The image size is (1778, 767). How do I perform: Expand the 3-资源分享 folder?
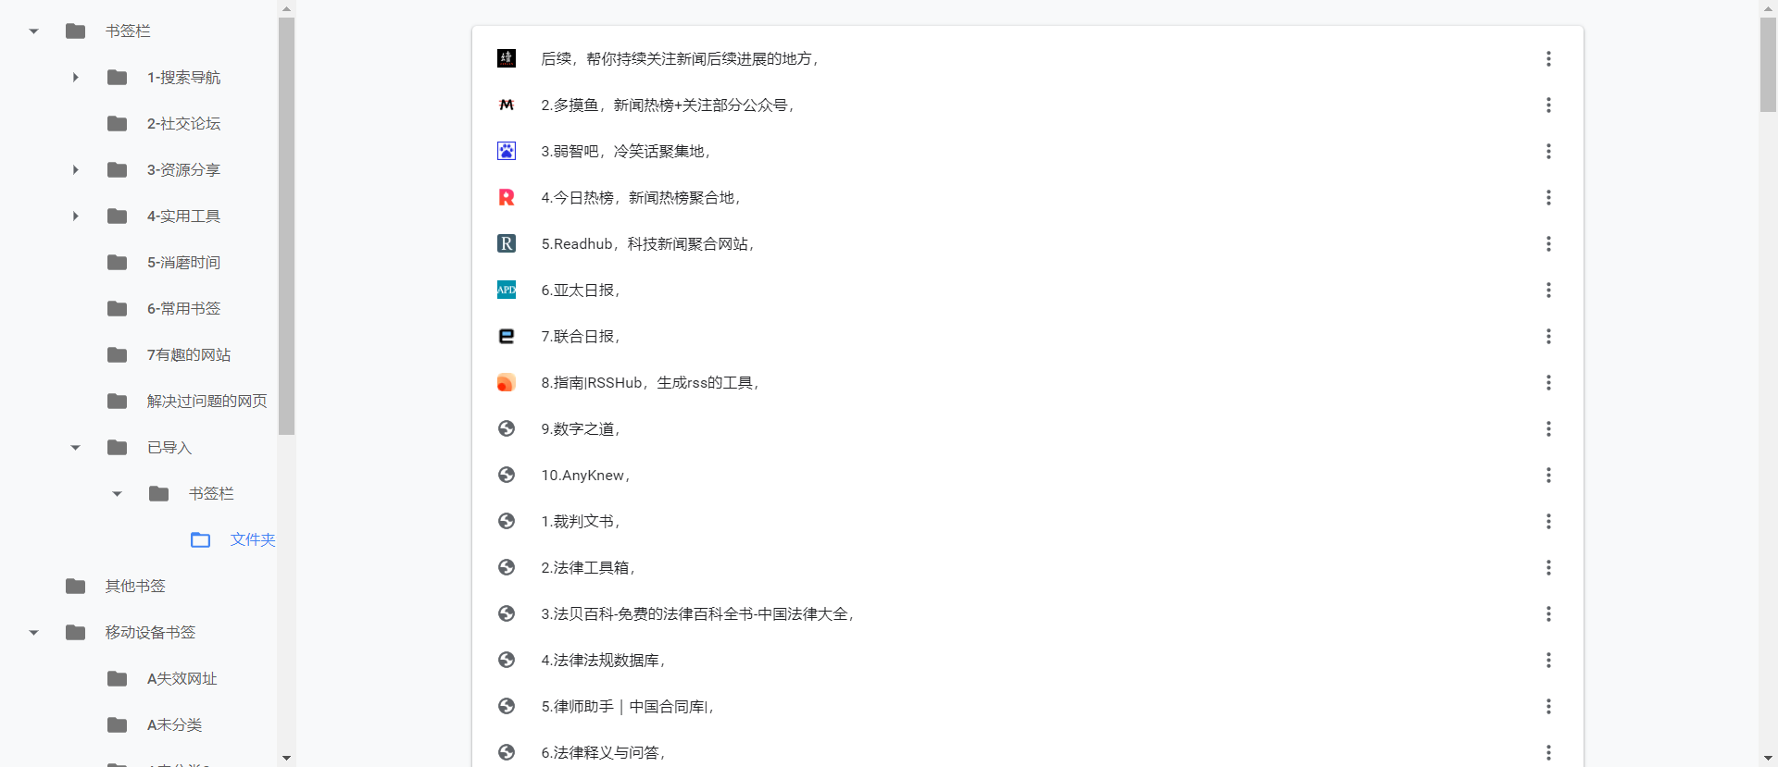click(76, 170)
